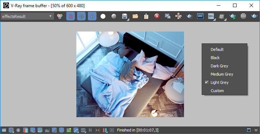
Task: Switch to alpha channel white circle
Action: coord(103,16)
